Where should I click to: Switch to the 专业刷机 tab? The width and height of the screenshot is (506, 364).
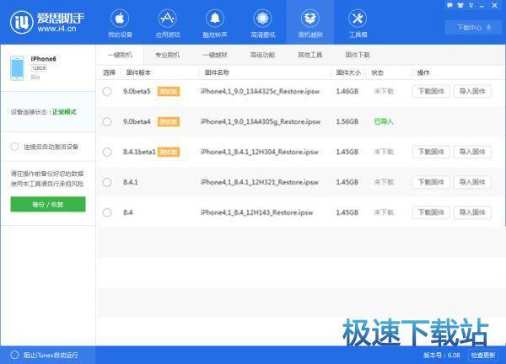167,55
